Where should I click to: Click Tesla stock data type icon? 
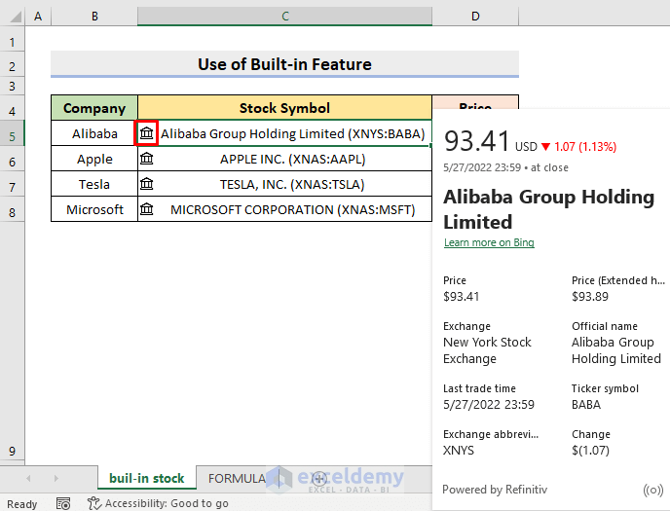coord(147,184)
